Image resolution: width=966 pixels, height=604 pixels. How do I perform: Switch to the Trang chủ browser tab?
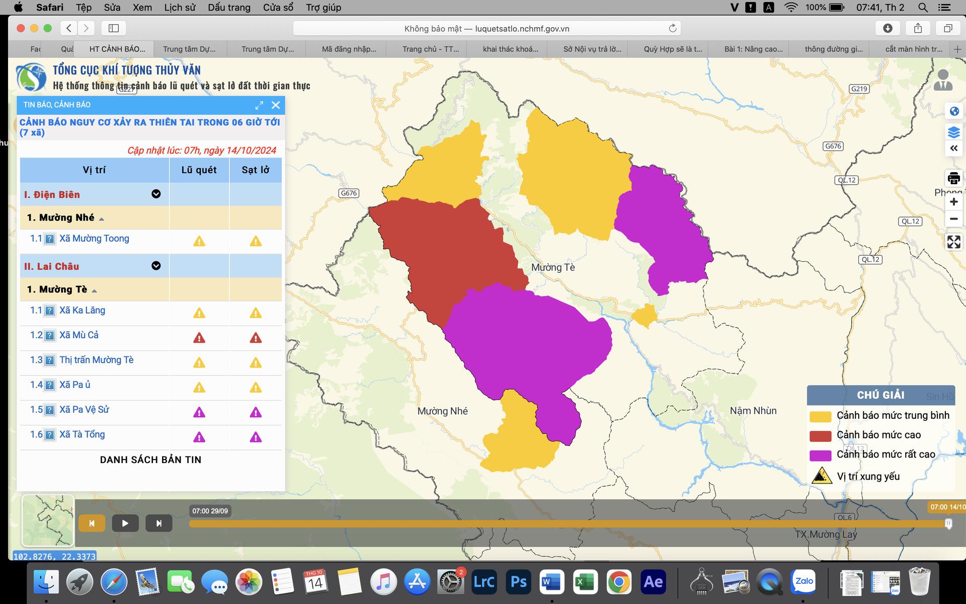coord(430,49)
